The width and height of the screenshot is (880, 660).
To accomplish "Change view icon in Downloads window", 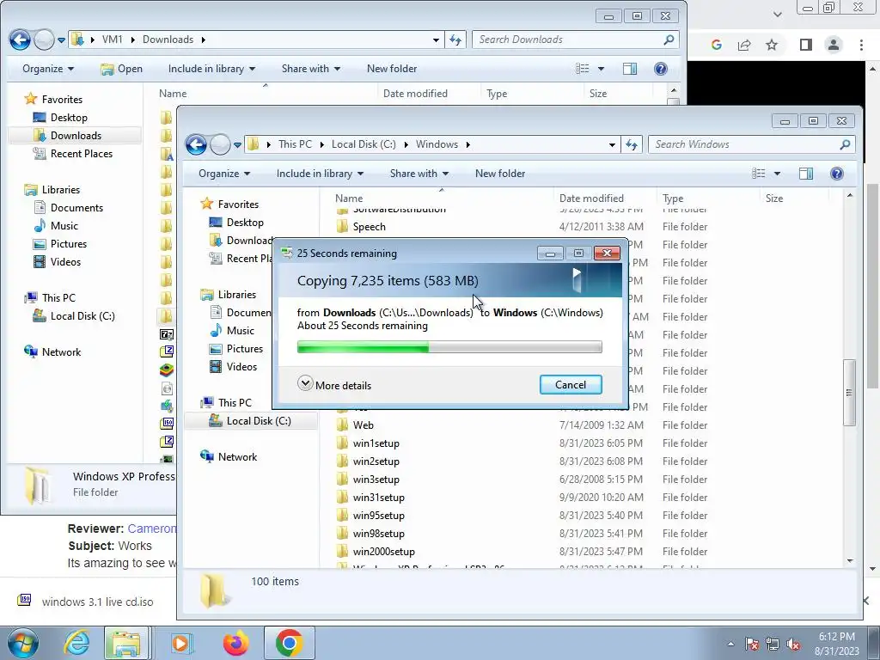I will (x=583, y=69).
